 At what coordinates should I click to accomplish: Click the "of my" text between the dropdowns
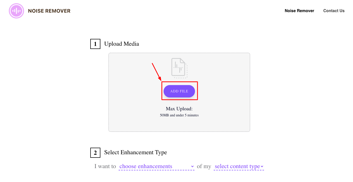tap(204, 166)
